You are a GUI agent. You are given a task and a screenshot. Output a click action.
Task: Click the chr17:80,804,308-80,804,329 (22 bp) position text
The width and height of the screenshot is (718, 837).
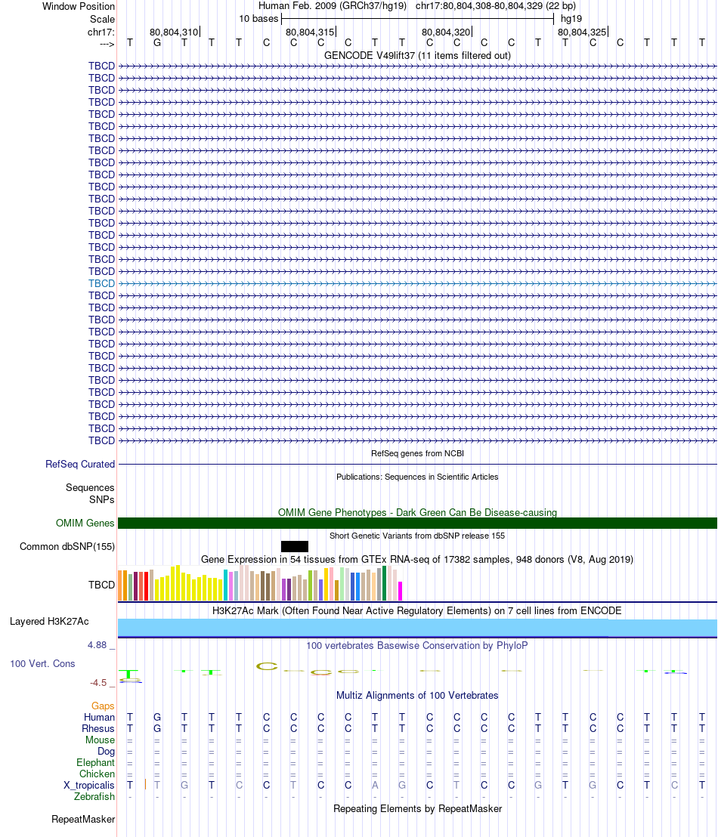coord(496,6)
